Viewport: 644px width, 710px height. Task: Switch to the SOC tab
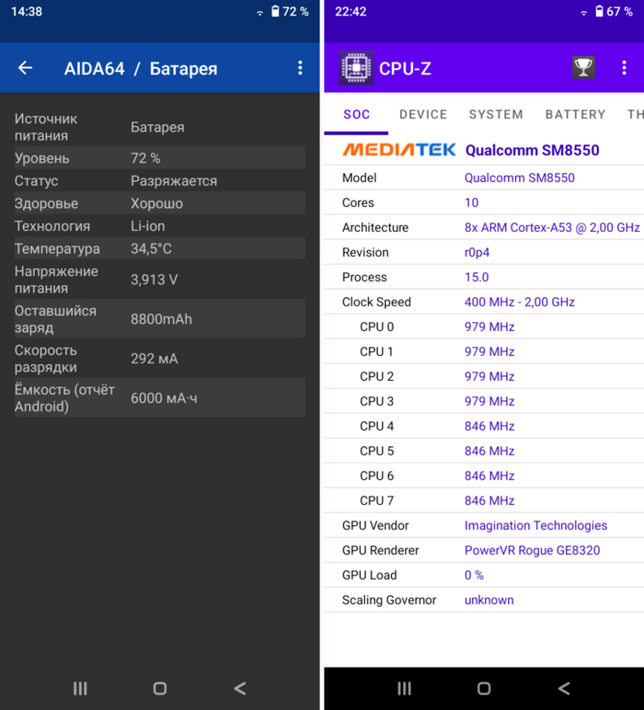[x=356, y=114]
